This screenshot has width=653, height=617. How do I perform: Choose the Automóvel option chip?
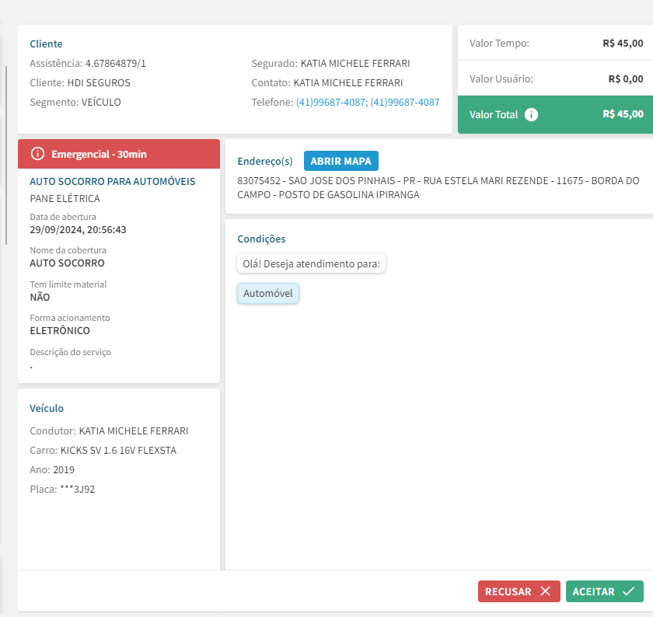[x=267, y=294]
